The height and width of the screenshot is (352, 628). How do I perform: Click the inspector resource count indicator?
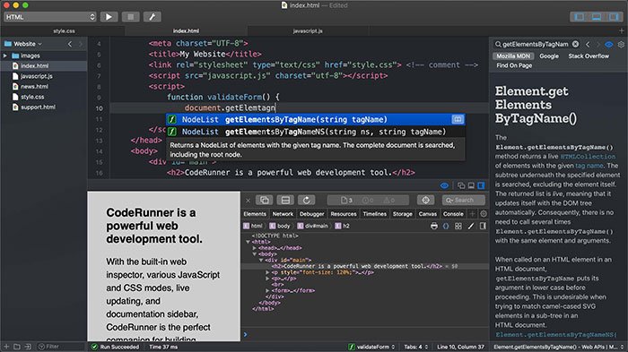coord(347,200)
